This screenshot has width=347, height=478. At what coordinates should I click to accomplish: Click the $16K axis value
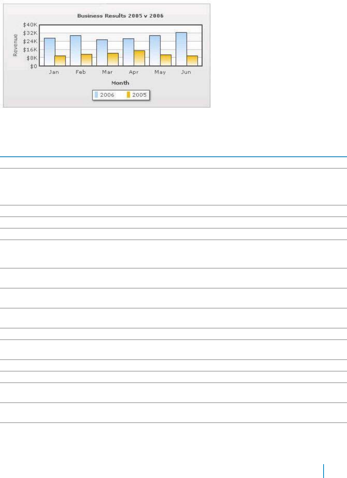tap(30, 50)
